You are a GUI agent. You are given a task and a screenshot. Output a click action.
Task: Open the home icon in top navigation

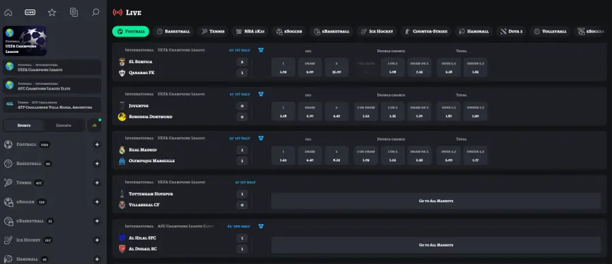click(8, 12)
